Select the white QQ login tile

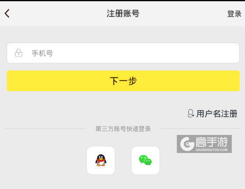pyautogui.click(x=101, y=160)
